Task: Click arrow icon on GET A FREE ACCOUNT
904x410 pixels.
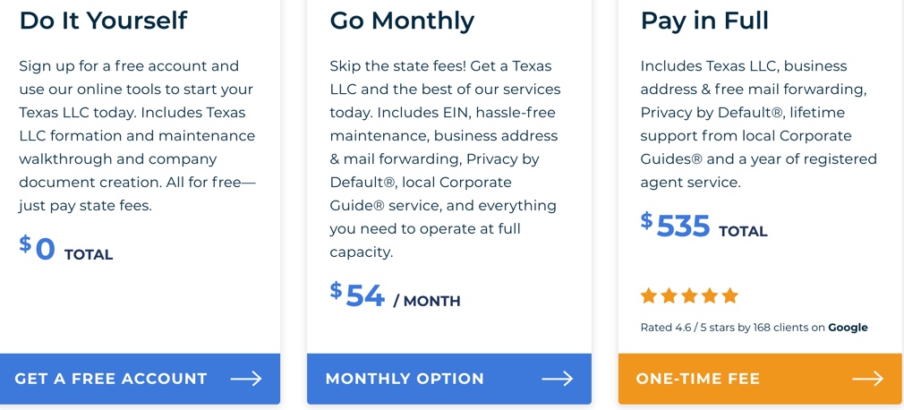Action: click(246, 379)
